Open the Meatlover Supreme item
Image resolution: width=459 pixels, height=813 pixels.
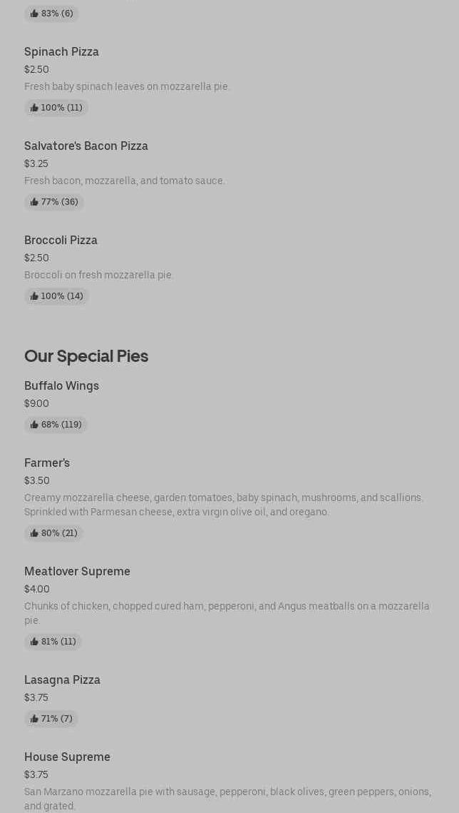(x=77, y=572)
